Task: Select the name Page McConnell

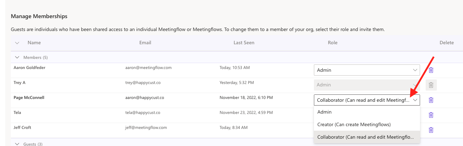Action: (29, 98)
